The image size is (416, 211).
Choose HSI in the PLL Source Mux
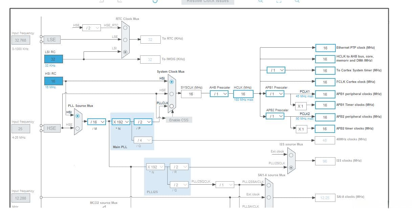point(78,116)
